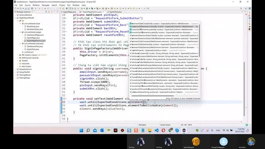The width and height of the screenshot is (265, 149).
Task: Click on line 49 pinInput.sendKeys code
Action: click(x=98, y=85)
